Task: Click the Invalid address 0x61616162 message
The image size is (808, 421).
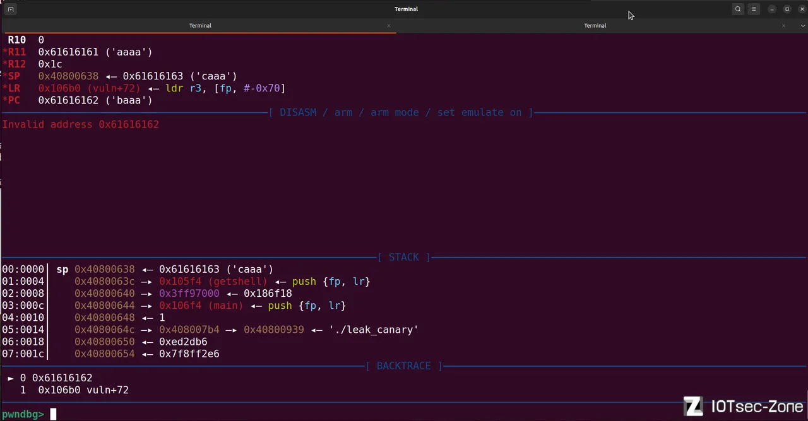Action: [80, 124]
